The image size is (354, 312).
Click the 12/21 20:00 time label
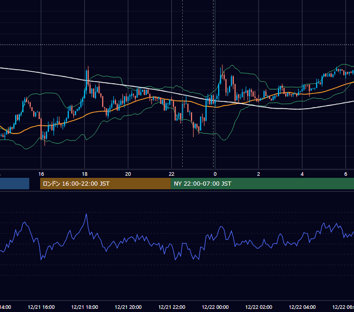tap(128, 307)
